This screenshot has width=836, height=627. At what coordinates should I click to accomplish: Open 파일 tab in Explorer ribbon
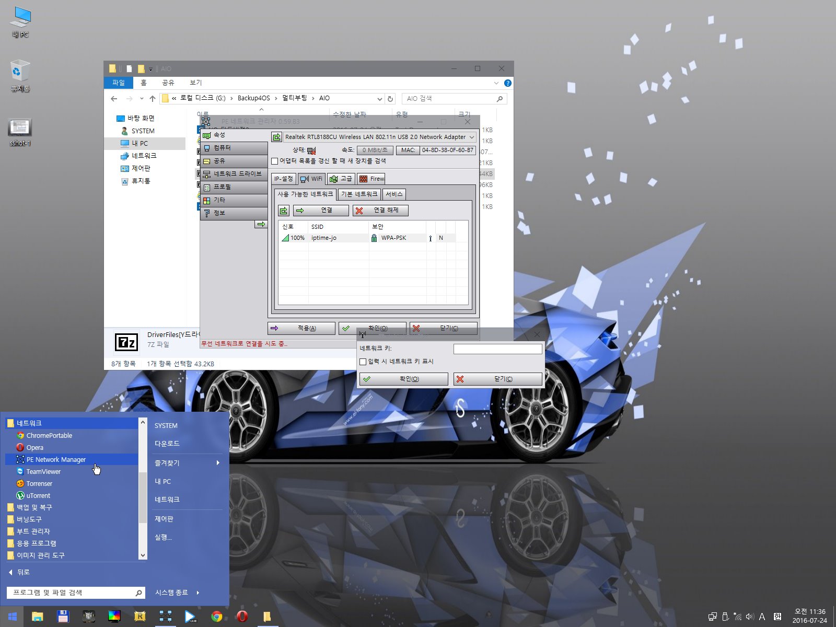point(119,83)
